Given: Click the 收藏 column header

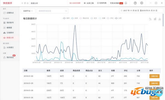Looking at the screenshot, I should (x=113, y=70).
